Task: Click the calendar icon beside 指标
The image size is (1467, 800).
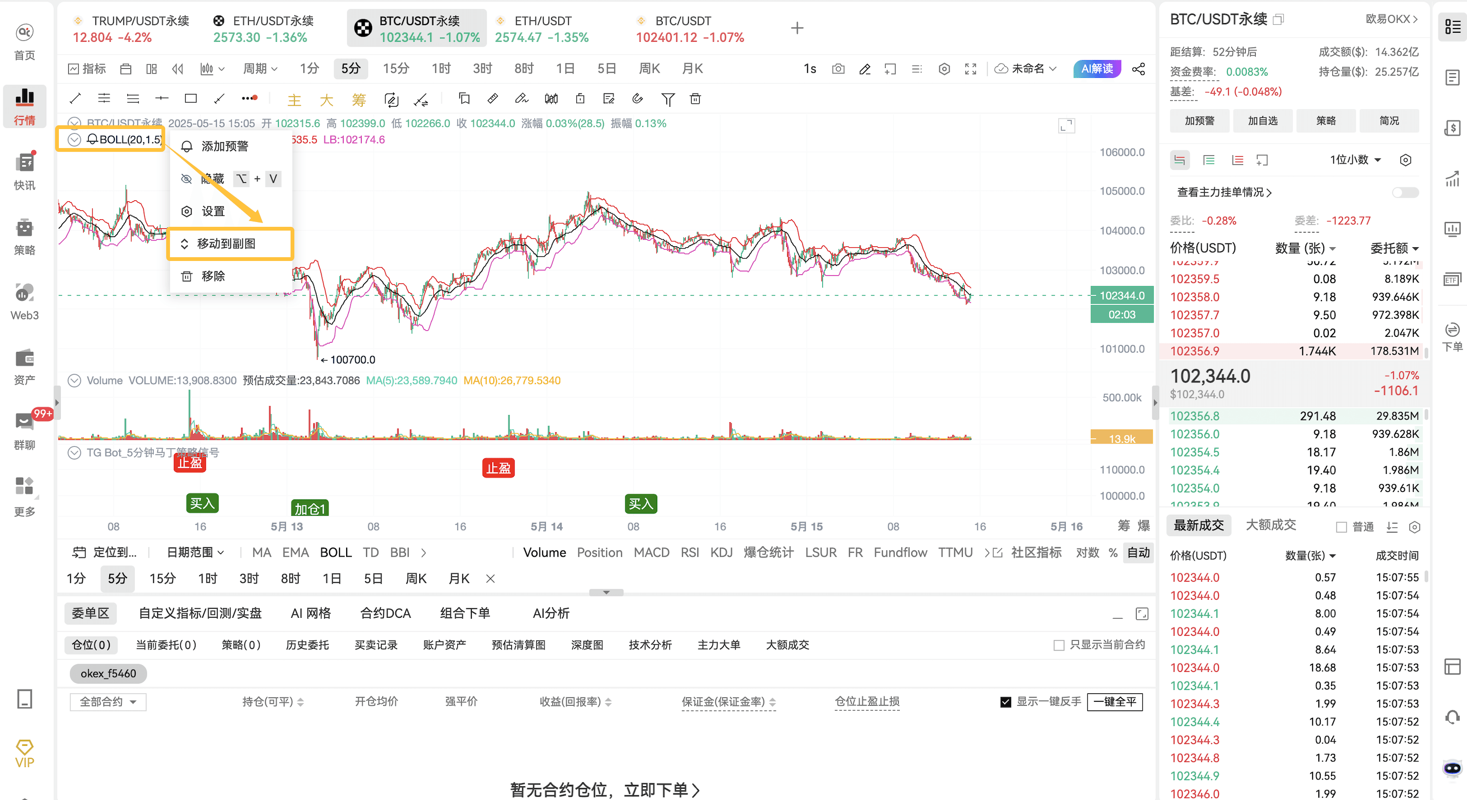Action: click(x=126, y=69)
